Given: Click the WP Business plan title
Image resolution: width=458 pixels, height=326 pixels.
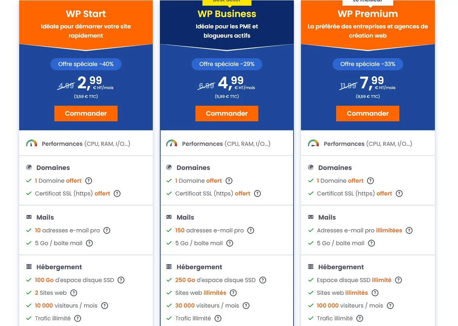Looking at the screenshot, I should [x=227, y=14].
